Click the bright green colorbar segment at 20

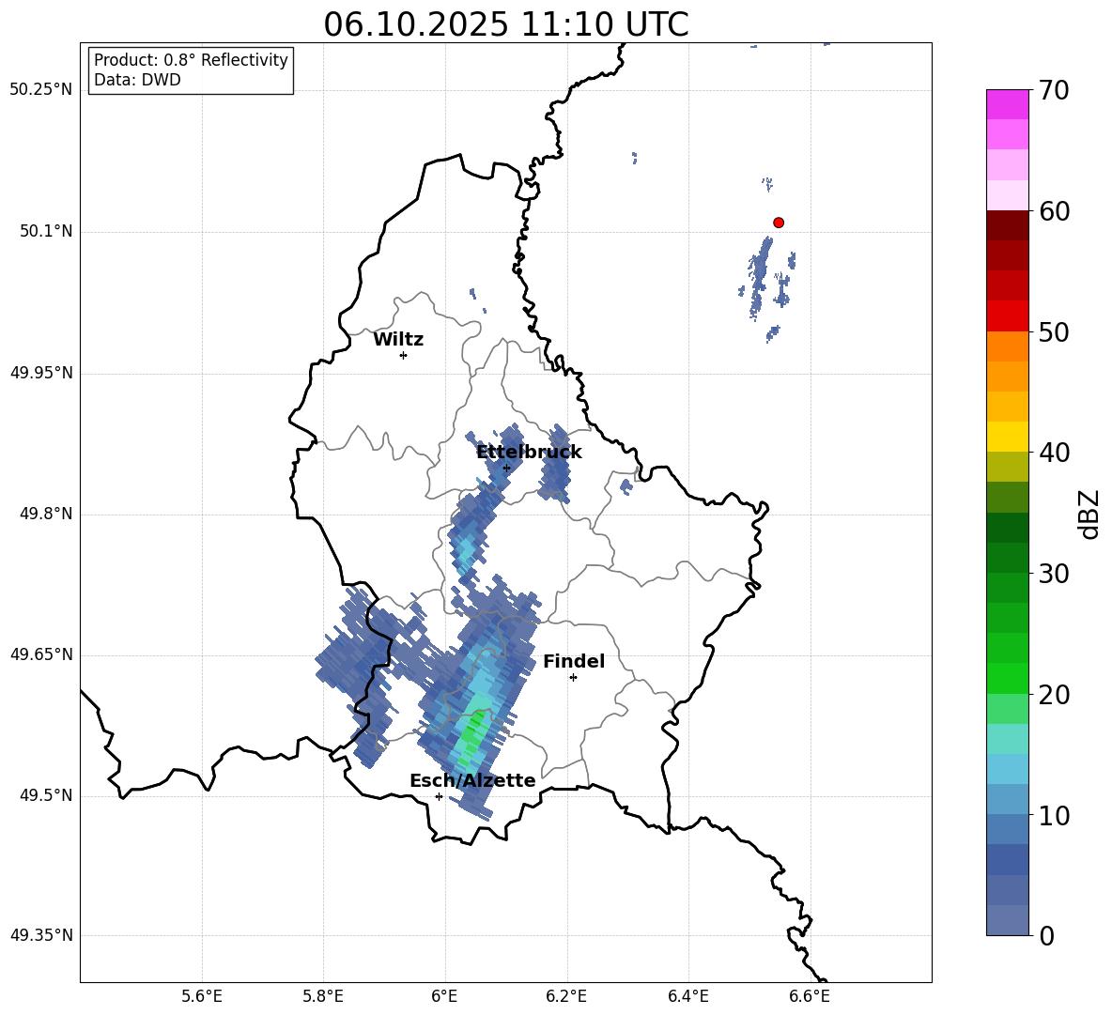pyautogui.click(x=1007, y=679)
